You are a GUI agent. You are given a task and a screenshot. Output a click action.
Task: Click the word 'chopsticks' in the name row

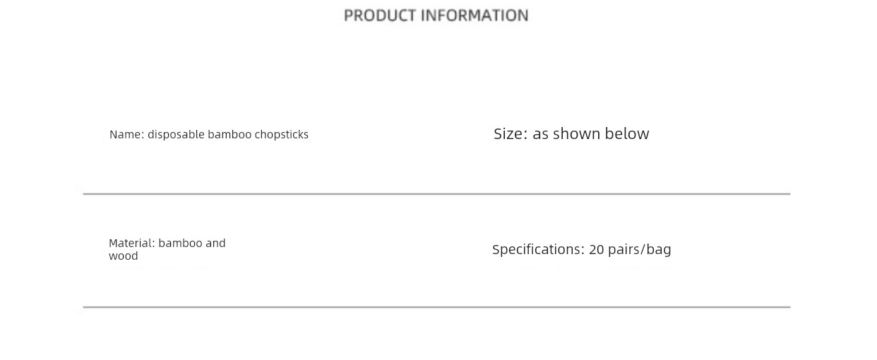point(281,135)
